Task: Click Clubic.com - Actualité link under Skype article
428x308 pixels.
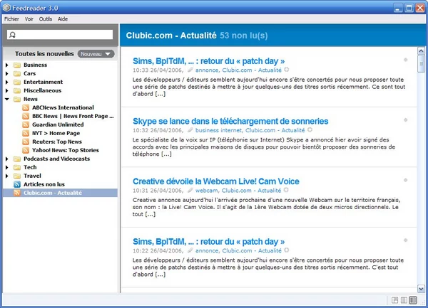Action: [x=275, y=130]
